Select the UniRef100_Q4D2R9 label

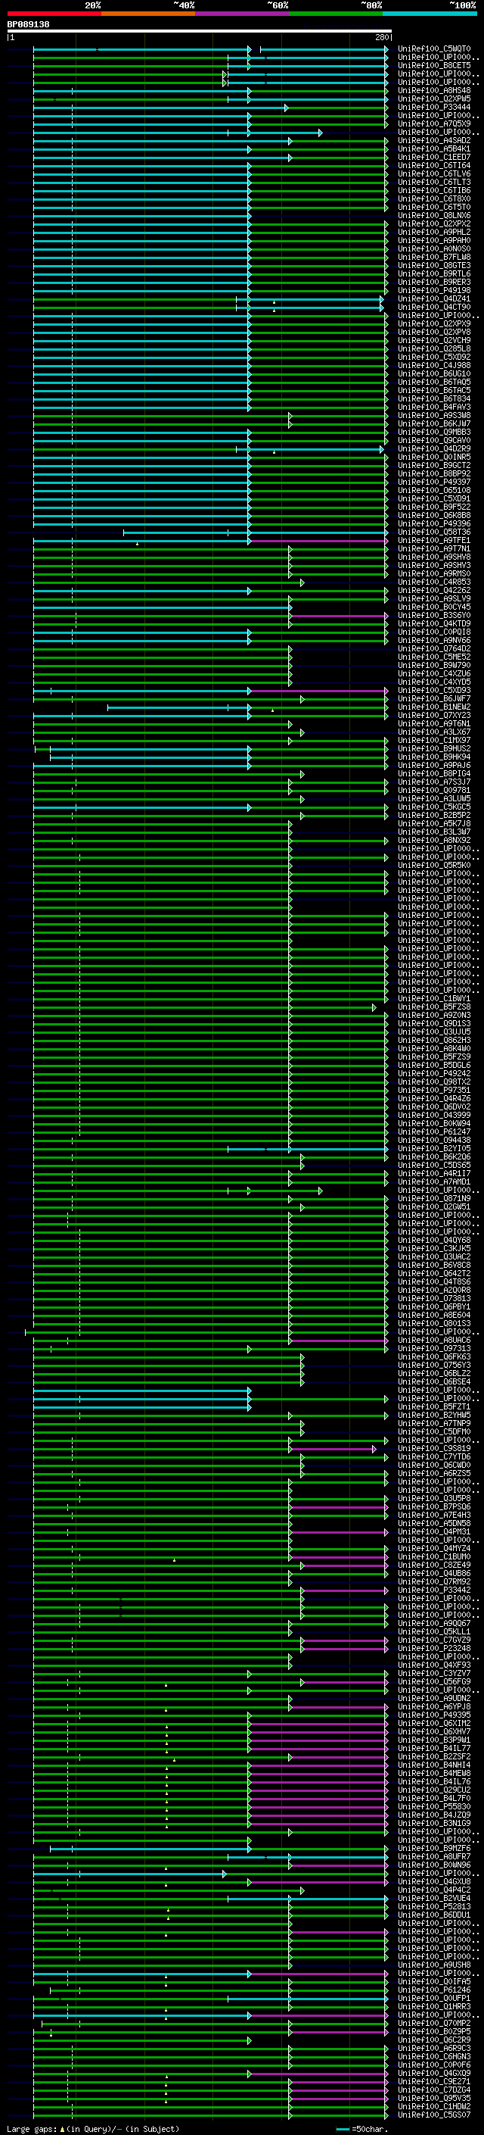(433, 449)
